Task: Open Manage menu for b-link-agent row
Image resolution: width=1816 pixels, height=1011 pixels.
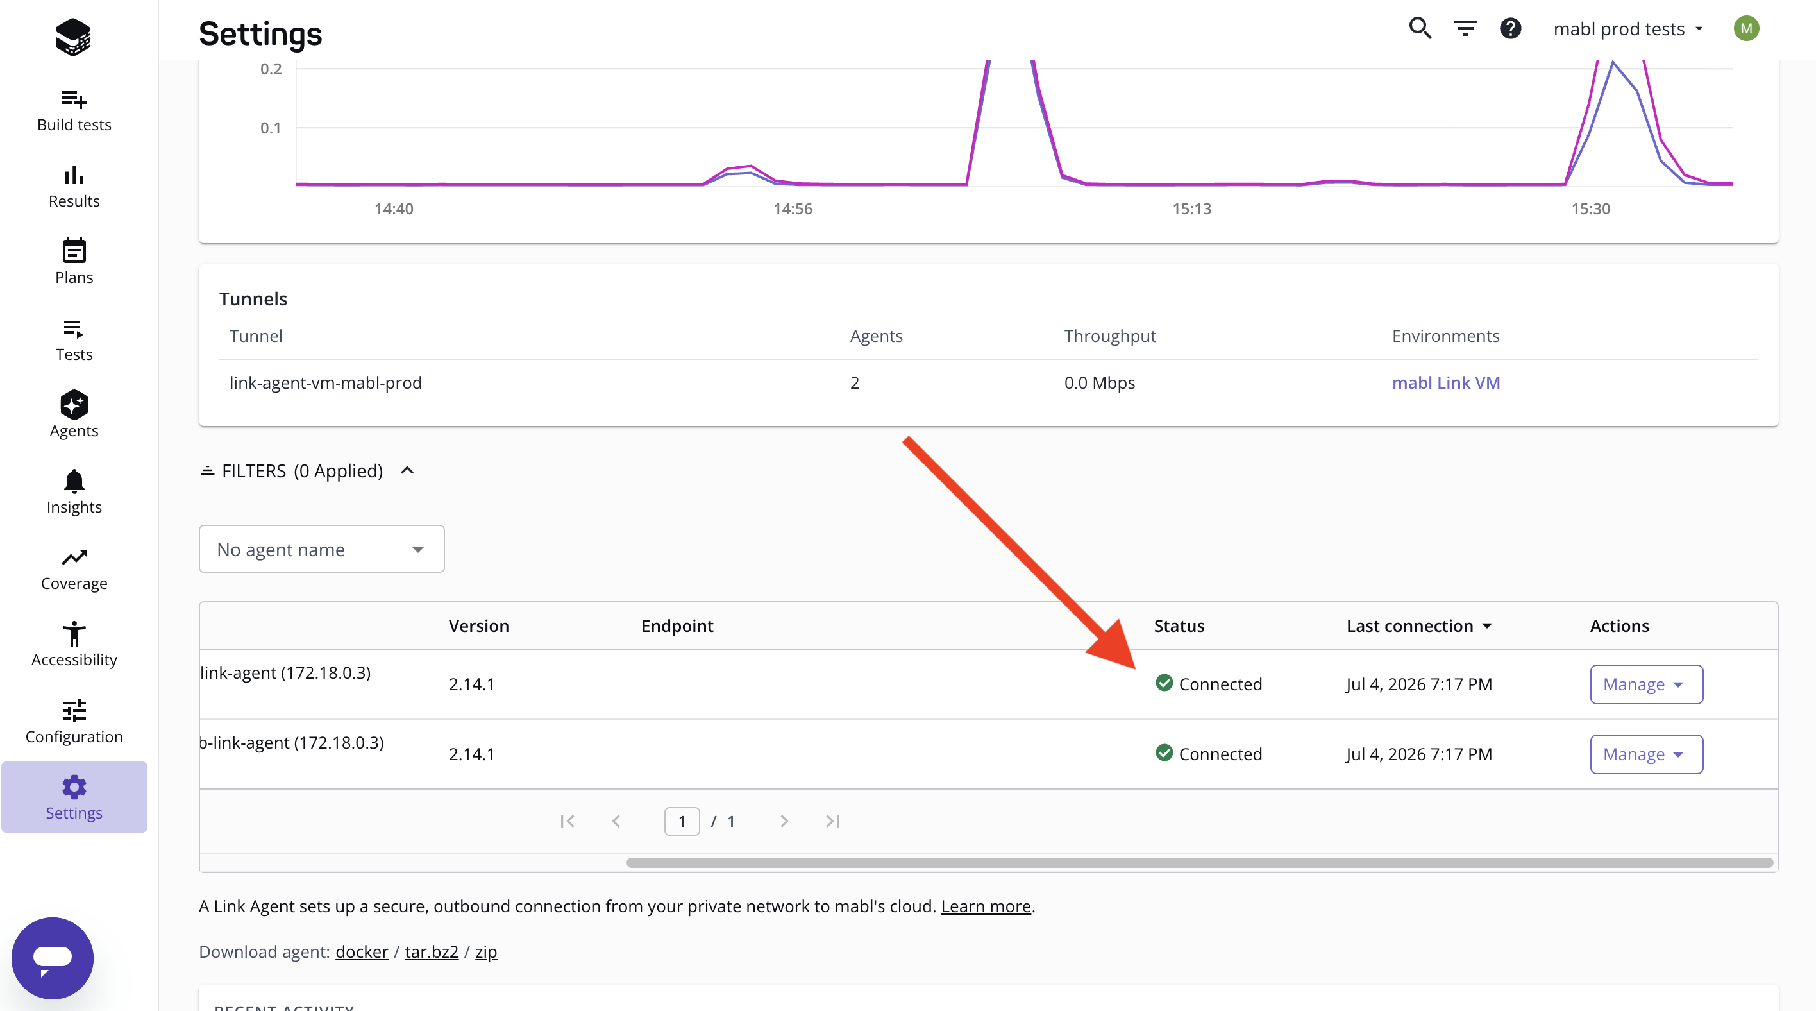Action: [1646, 754]
